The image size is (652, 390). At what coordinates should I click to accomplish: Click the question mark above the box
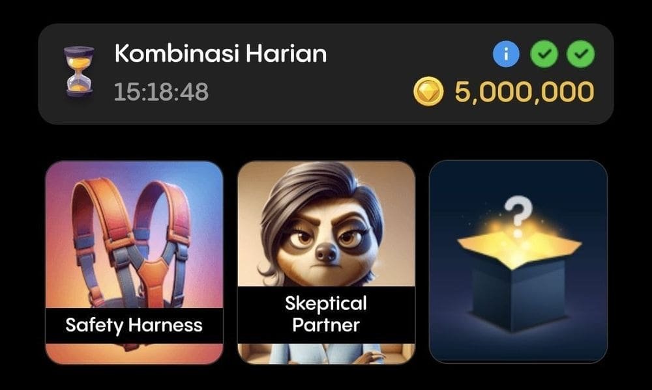point(518,215)
